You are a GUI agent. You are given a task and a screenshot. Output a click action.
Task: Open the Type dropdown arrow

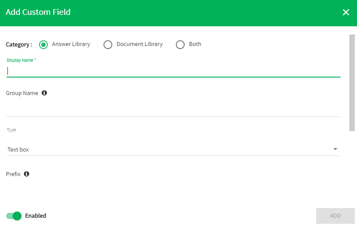pyautogui.click(x=335, y=149)
